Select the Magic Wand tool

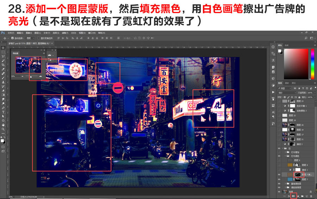click(x=3, y=60)
